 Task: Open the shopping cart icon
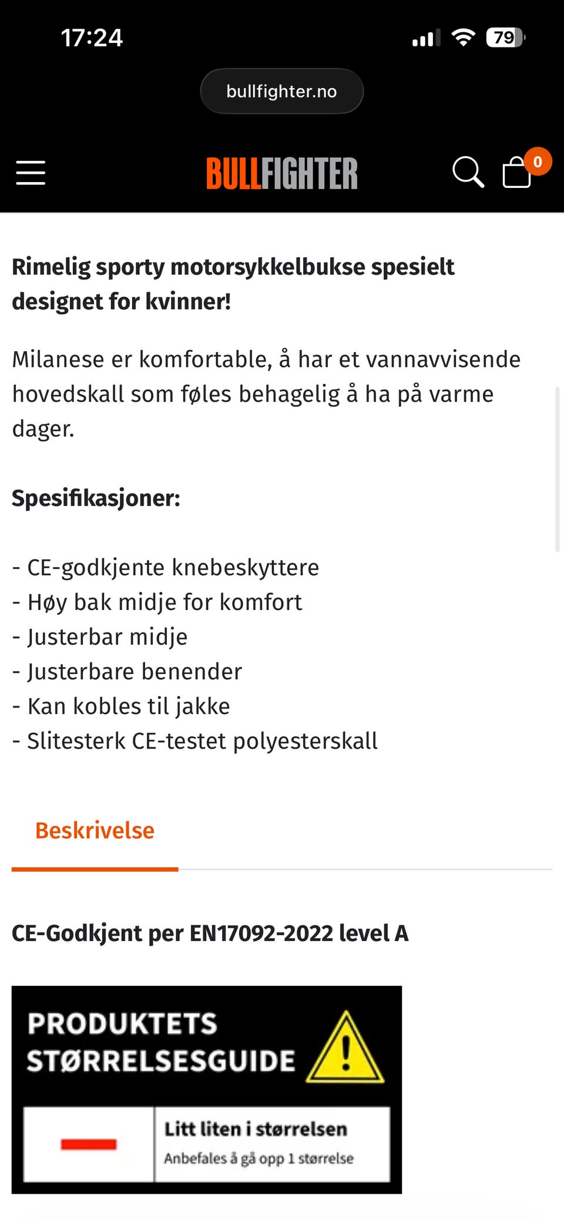(x=516, y=173)
